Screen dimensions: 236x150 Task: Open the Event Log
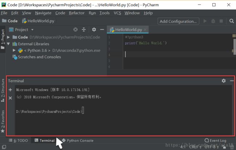pyautogui.click(x=216, y=141)
